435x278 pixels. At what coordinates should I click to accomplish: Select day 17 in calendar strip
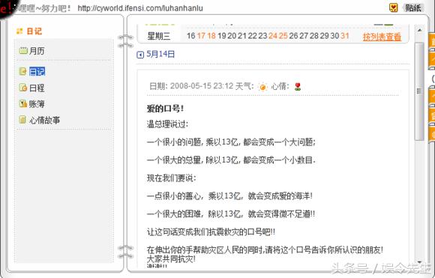click(x=201, y=36)
